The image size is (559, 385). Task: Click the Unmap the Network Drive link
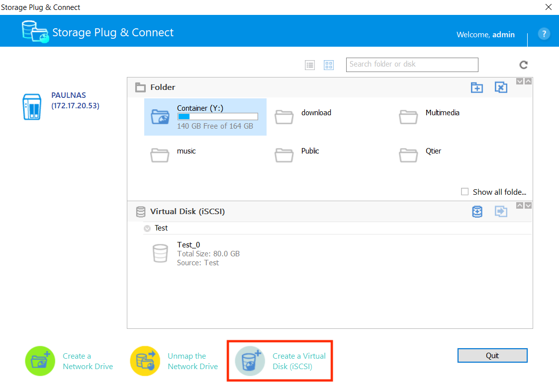[x=193, y=361]
